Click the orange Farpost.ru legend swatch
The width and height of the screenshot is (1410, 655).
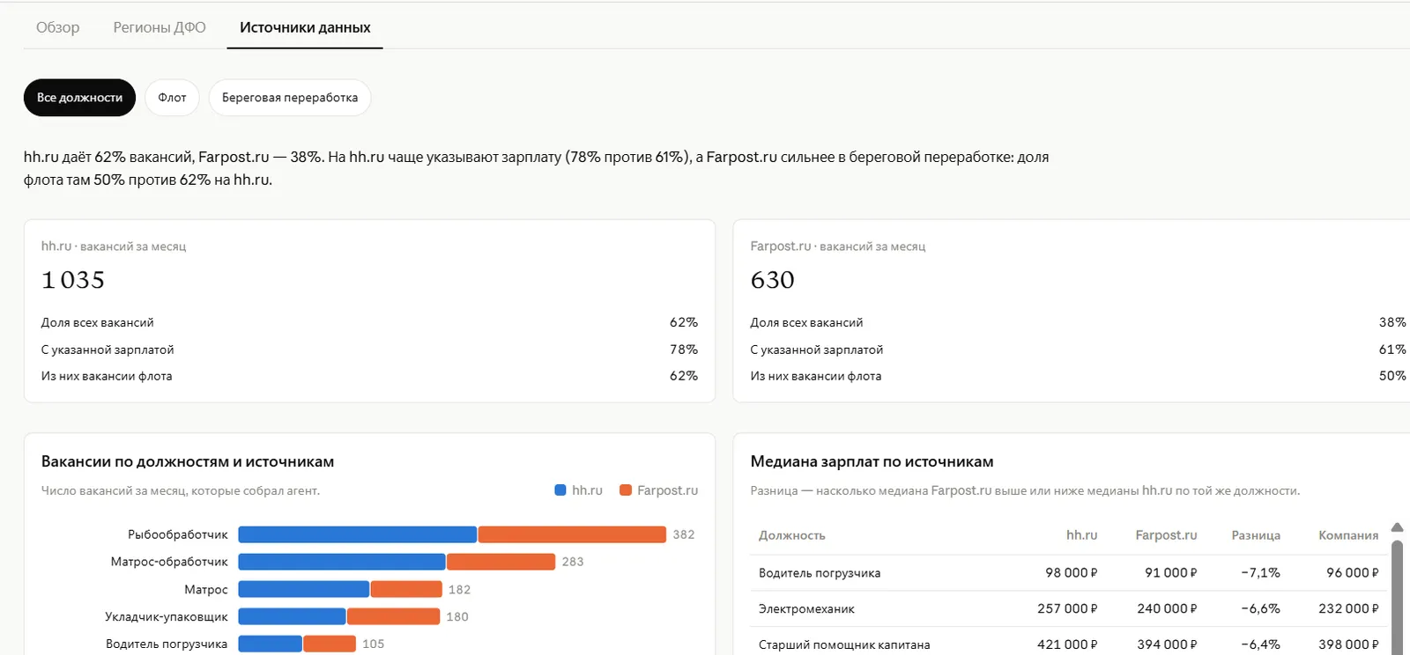point(626,490)
